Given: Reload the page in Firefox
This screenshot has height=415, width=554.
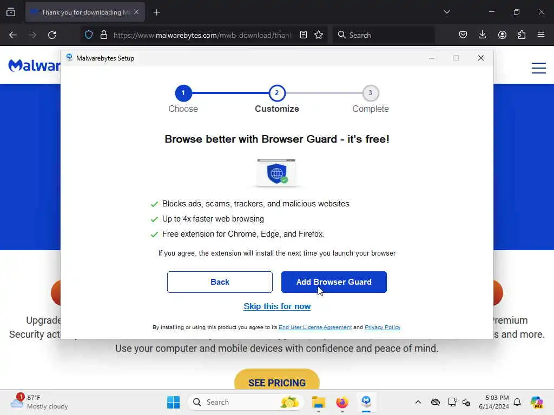Looking at the screenshot, I should tap(52, 35).
